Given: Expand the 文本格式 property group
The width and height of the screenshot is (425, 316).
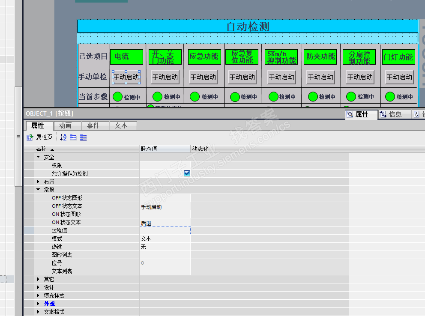Looking at the screenshot, I should [x=38, y=312].
